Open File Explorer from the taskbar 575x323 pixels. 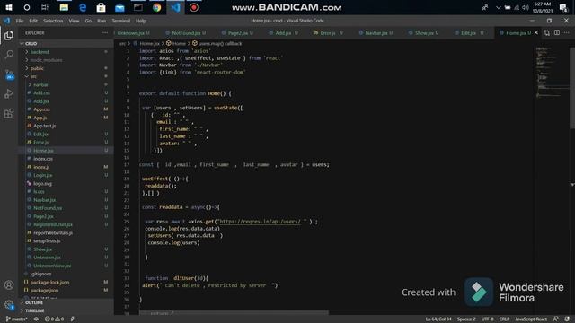[64, 7]
